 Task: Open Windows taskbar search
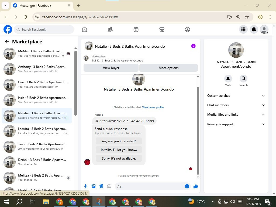[x=19, y=202]
